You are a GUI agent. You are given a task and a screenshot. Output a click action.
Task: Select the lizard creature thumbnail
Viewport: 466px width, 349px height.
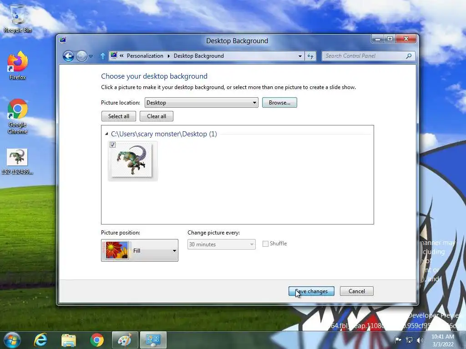tap(132, 160)
